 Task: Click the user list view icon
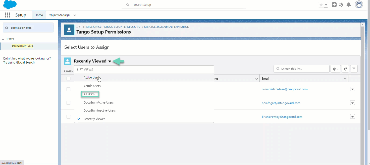coord(68,61)
